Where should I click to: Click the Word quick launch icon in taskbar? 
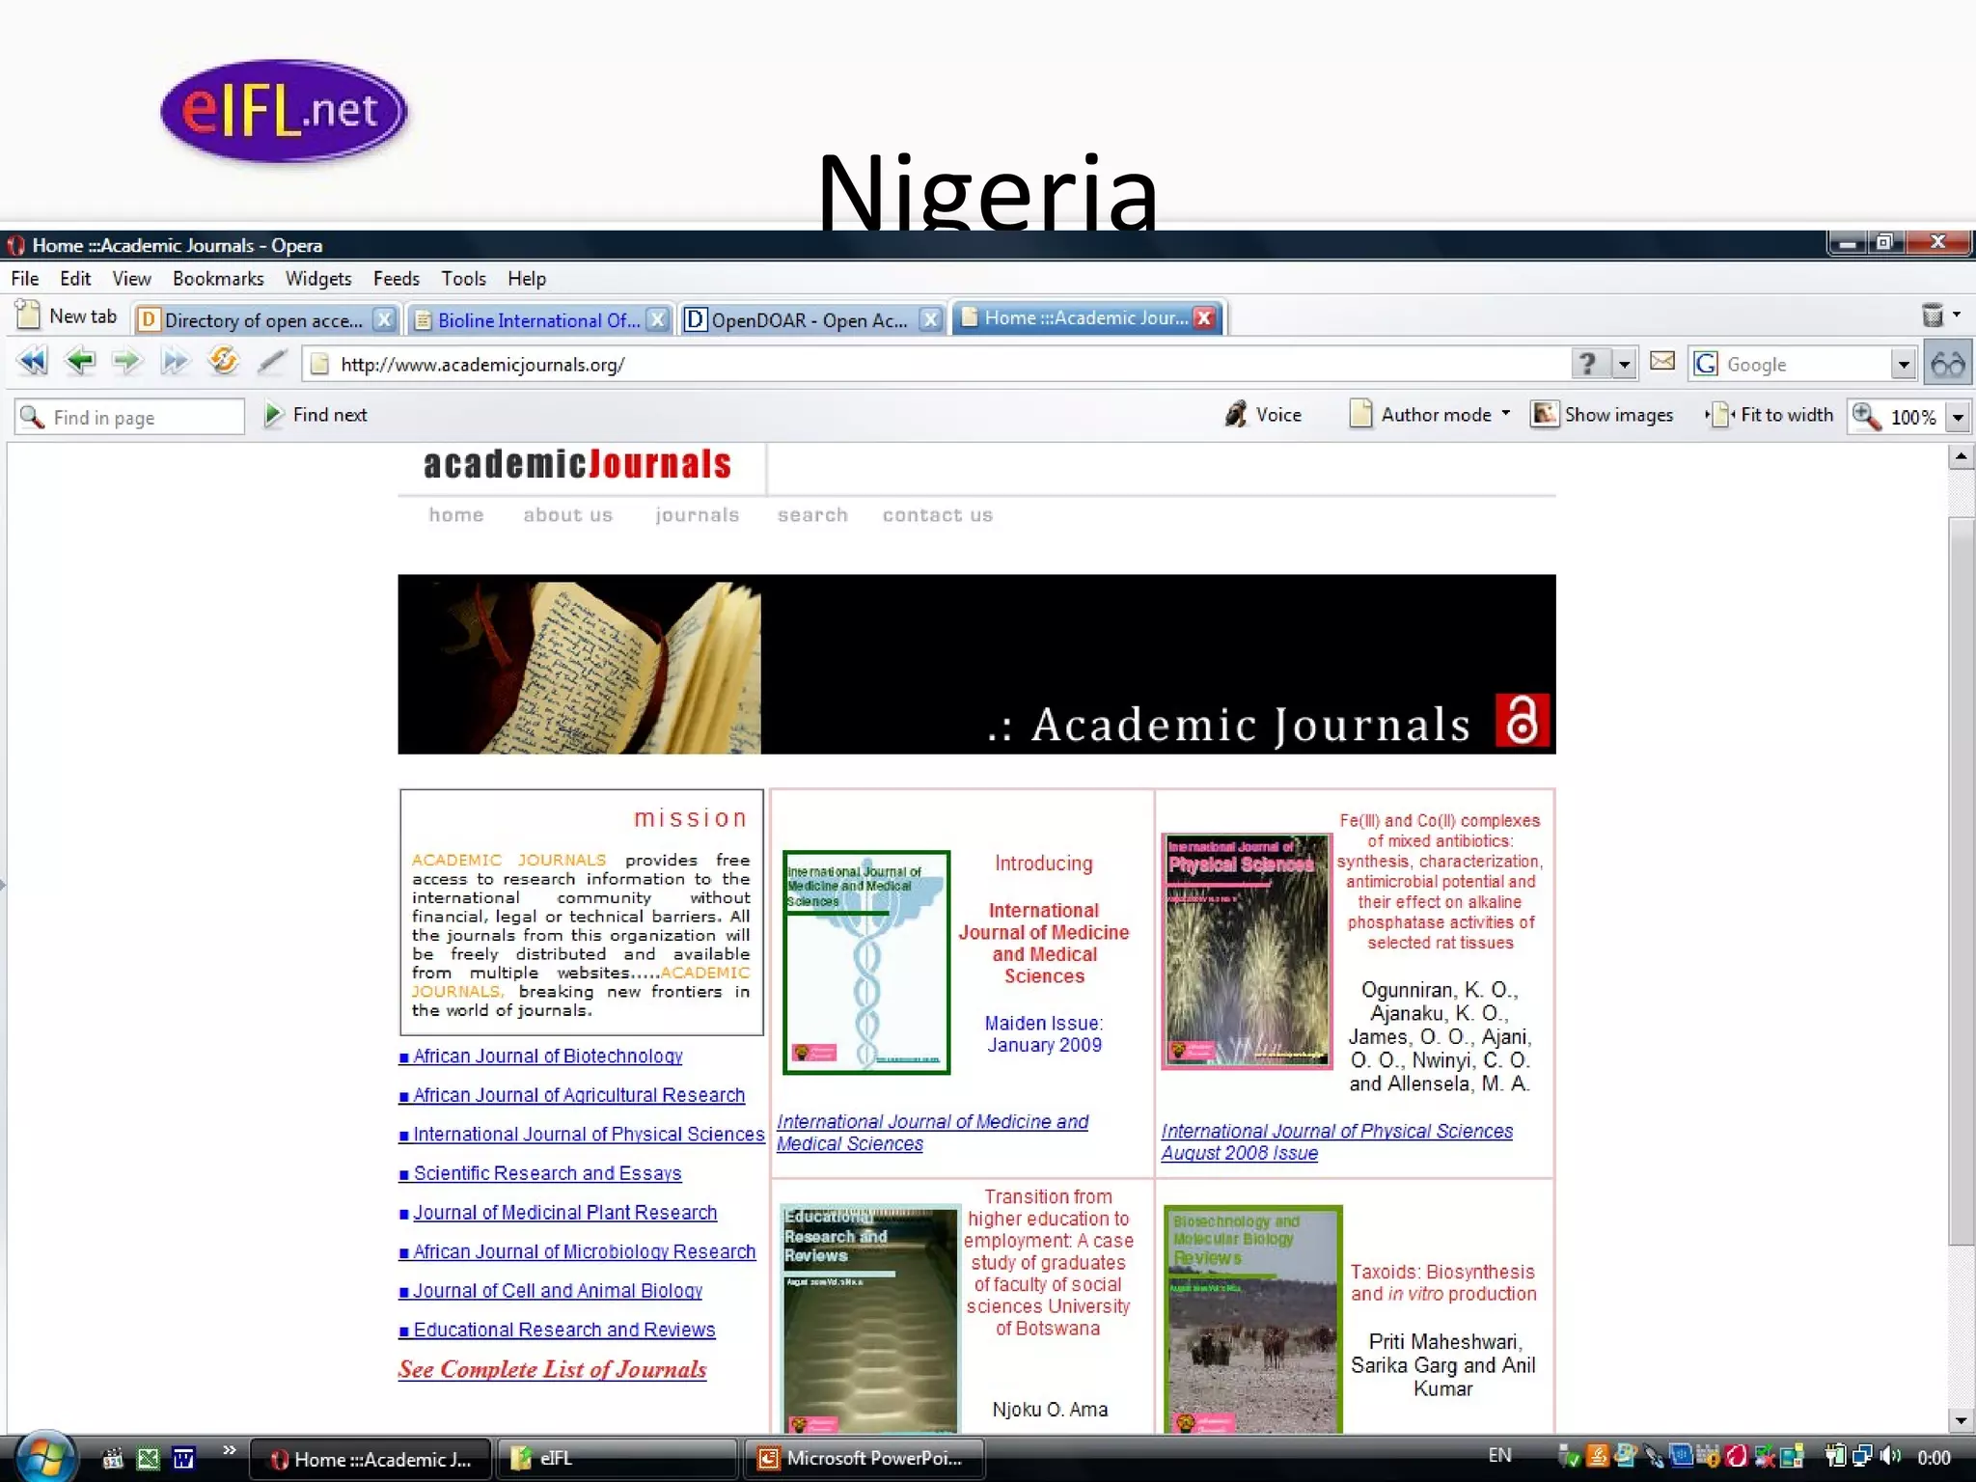point(183,1458)
